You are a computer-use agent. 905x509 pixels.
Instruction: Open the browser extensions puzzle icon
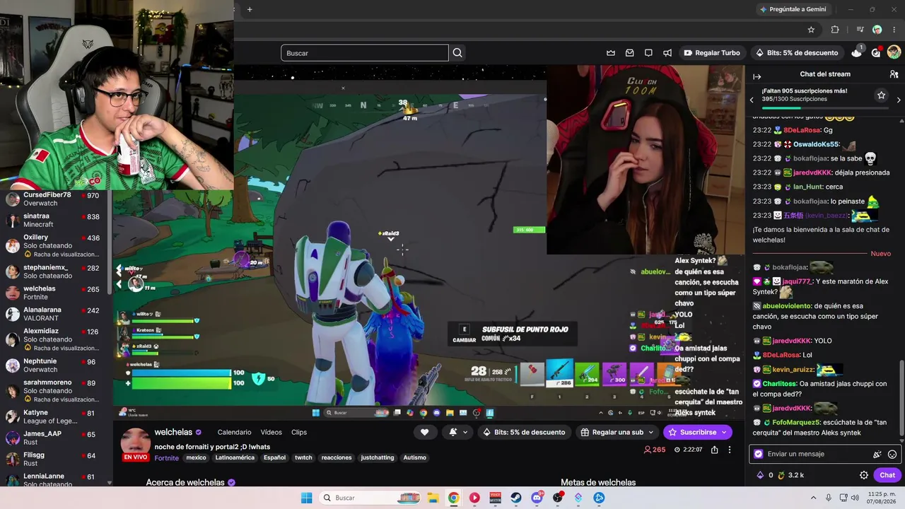pos(835,30)
